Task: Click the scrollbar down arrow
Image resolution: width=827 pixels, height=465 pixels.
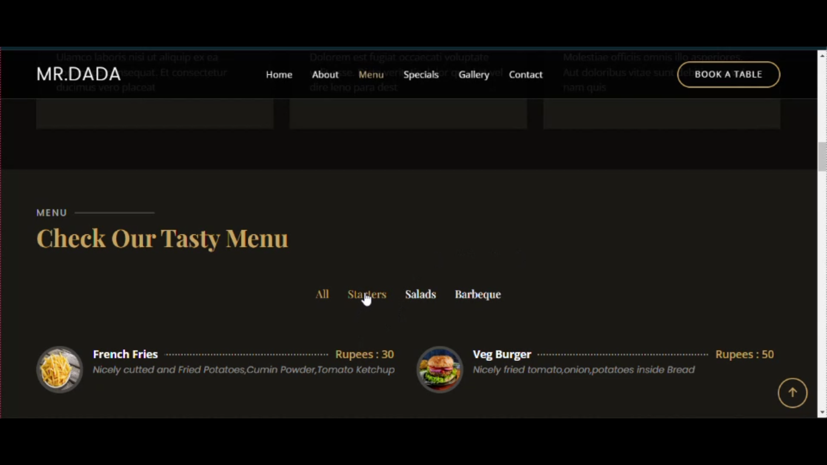Action: pyautogui.click(x=822, y=412)
